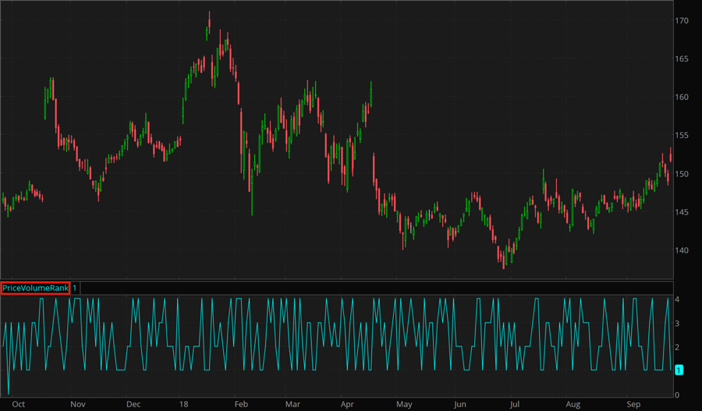Click the 160 price axis label
702x411 pixels.
(x=682, y=97)
